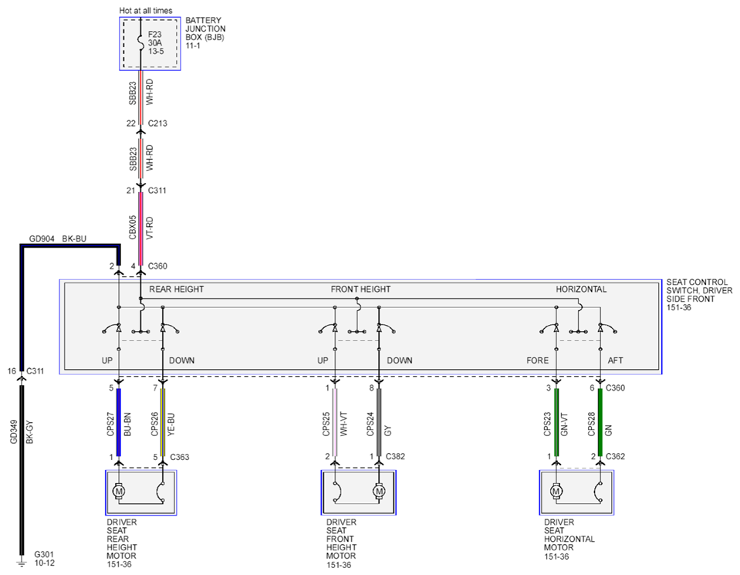
Task: Click the G301 ground symbol
Action: [21, 562]
